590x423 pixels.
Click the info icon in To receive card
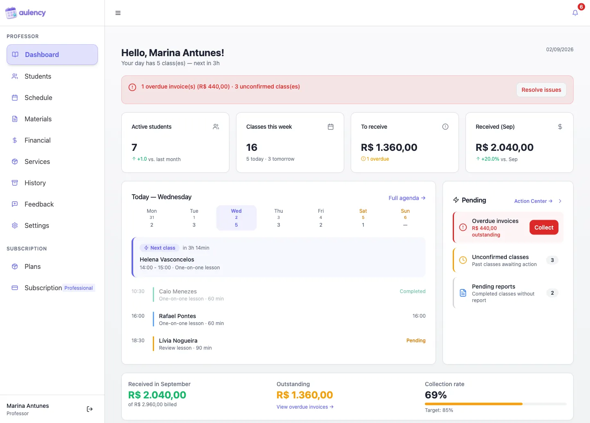coord(445,127)
